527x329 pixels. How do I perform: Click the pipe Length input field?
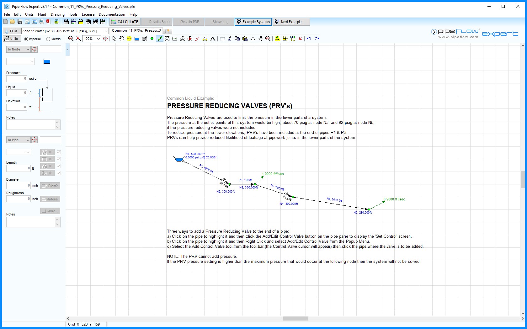point(19,168)
